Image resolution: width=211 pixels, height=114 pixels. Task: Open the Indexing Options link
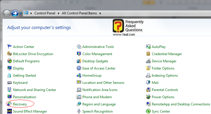point(165,76)
